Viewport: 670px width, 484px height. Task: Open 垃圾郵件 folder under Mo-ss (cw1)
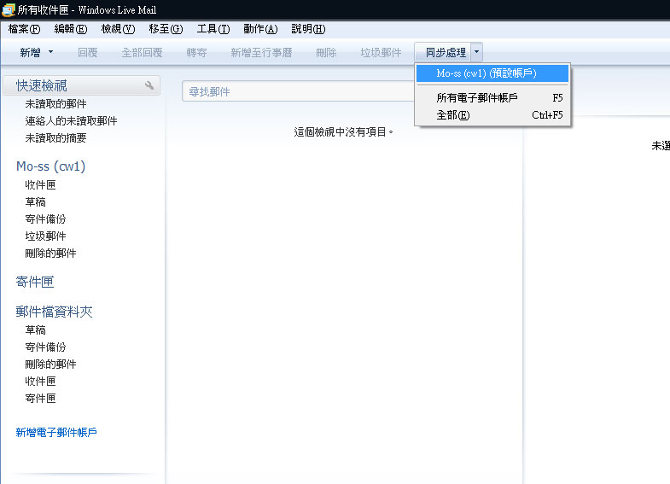point(45,236)
